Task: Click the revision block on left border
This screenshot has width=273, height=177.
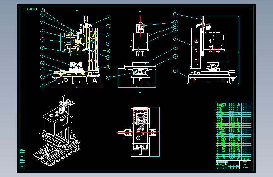Action: tap(22, 159)
